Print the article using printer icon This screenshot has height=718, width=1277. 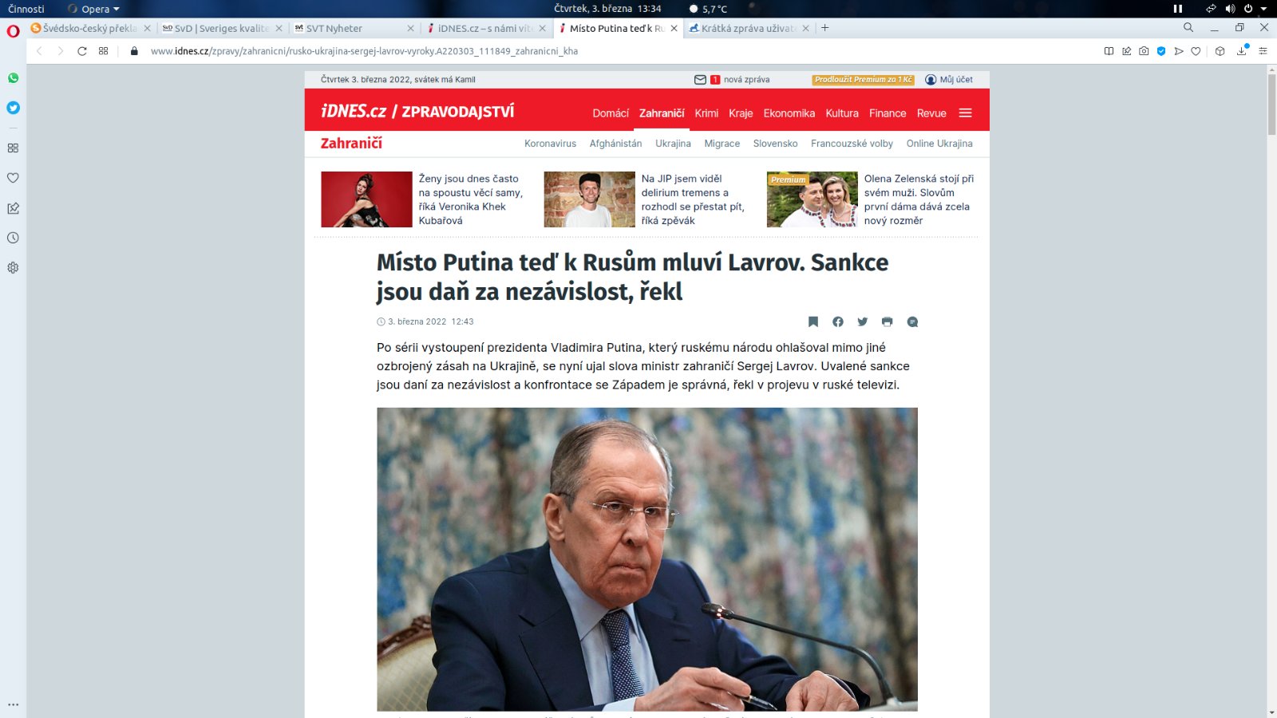coord(887,322)
